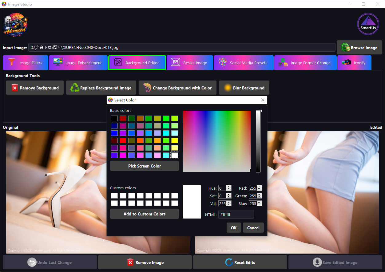Switch to Image Enhancement tab
385x272 pixels.
click(78, 63)
